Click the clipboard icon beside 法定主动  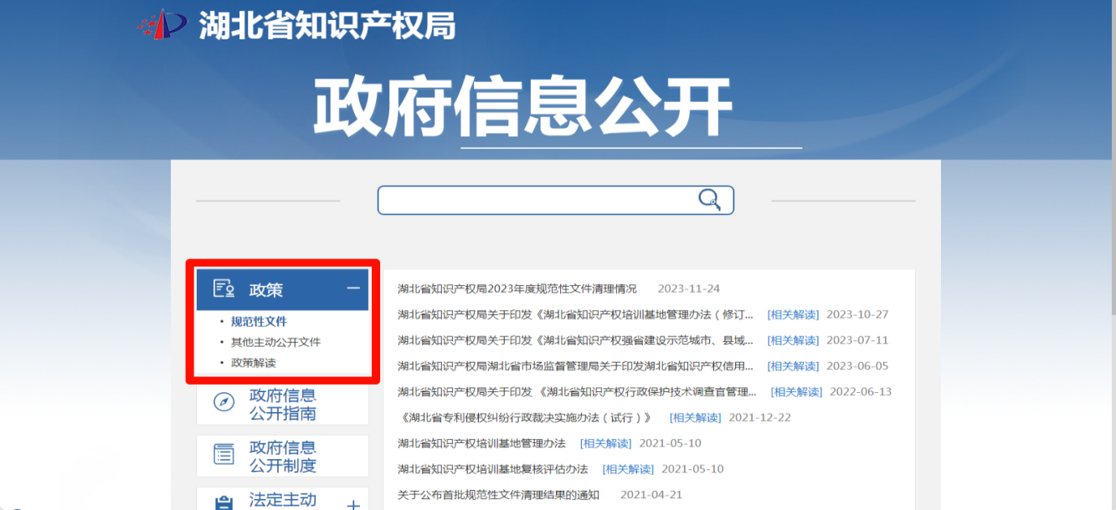point(224,503)
